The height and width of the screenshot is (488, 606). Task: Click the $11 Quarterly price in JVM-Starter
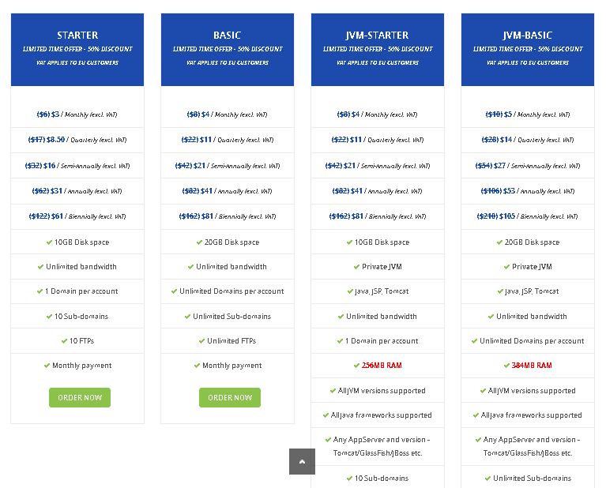tap(356, 140)
